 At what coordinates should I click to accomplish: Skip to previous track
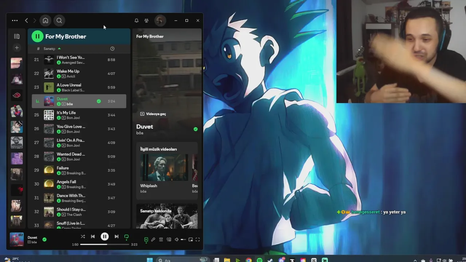93,237
